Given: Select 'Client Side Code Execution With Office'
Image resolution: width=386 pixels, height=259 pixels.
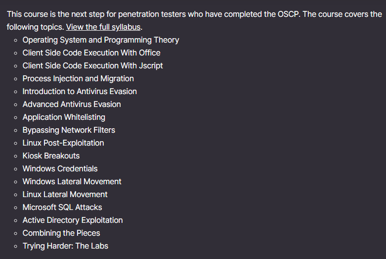Looking at the screenshot, I should (x=91, y=53).
